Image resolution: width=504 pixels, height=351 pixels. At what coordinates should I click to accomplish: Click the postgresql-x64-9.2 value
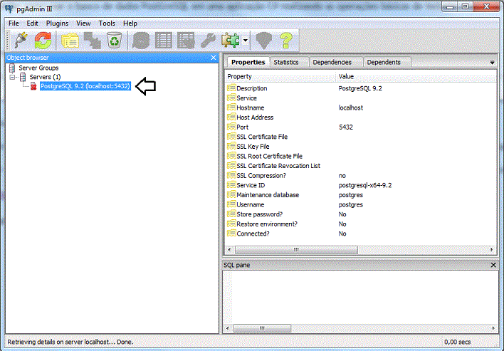365,185
